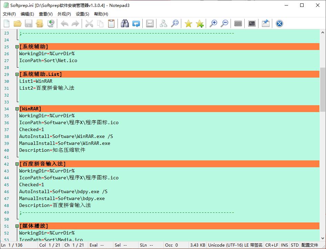Click the vertical scrollbar thumb
The width and height of the screenshot is (326, 249).
point(323,90)
